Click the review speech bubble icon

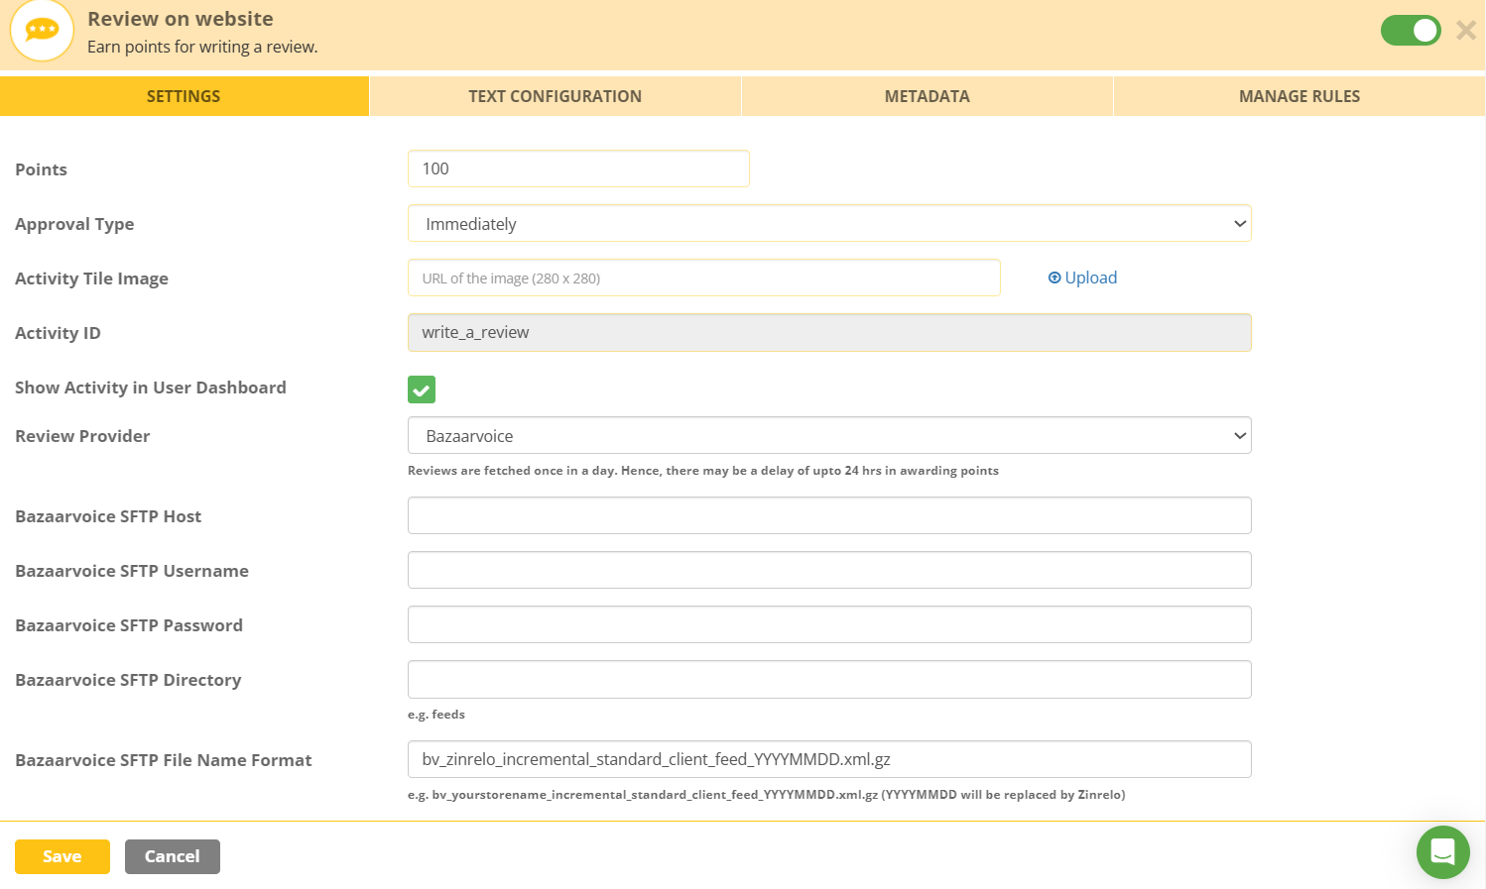click(x=42, y=31)
